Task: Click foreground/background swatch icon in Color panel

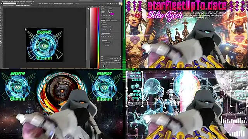Action: pyautogui.click(x=88, y=8)
